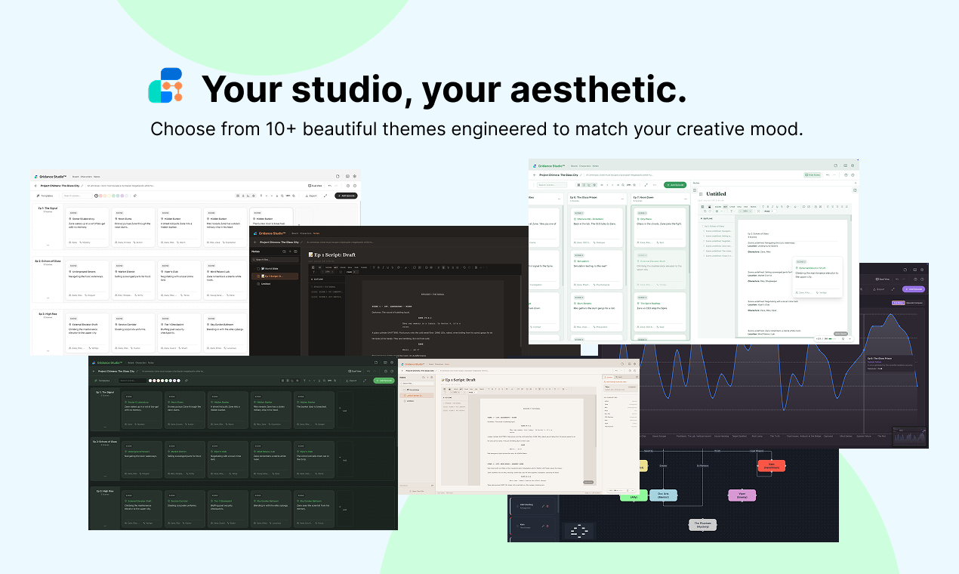Click colorful logo beside the headline
Screen dimensions: 959x574
(x=166, y=85)
